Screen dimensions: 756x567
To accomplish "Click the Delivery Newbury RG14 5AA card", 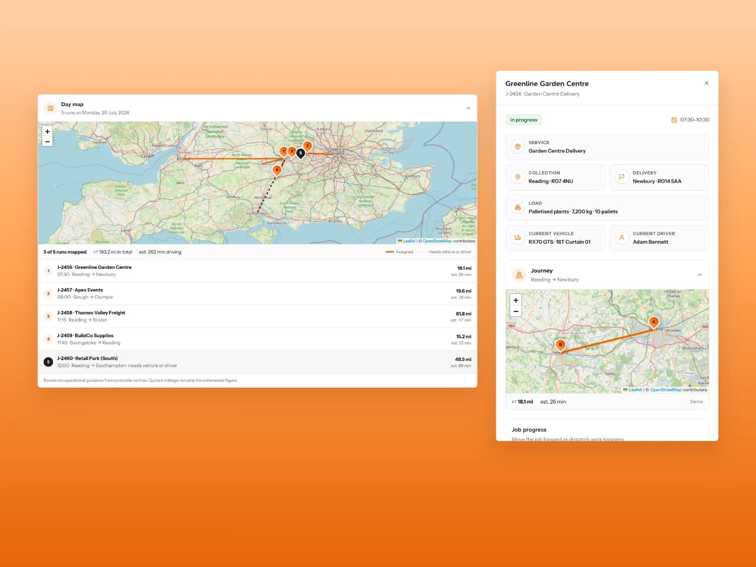I will (x=659, y=177).
